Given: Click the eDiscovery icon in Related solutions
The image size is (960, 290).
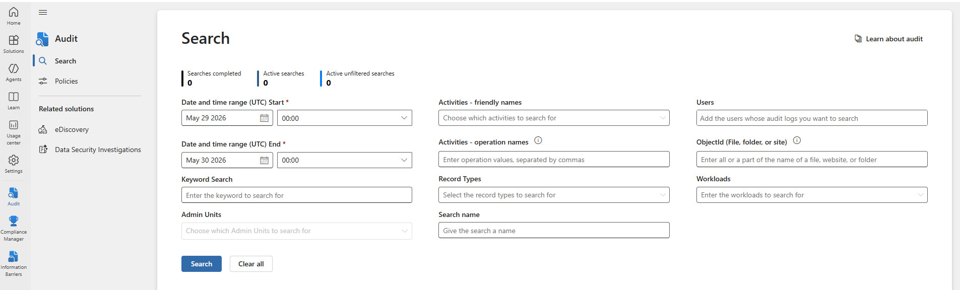Looking at the screenshot, I should click(x=43, y=129).
